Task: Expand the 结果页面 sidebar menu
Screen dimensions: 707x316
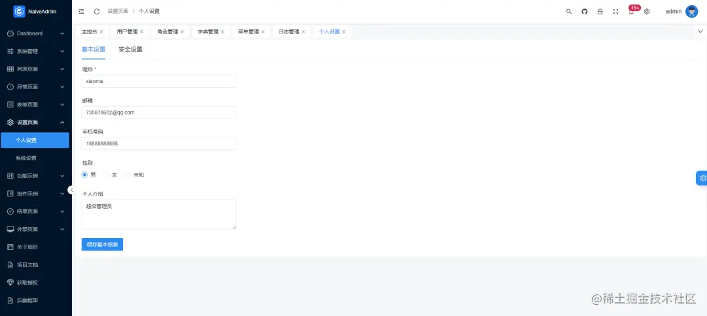Action: [x=62, y=211]
